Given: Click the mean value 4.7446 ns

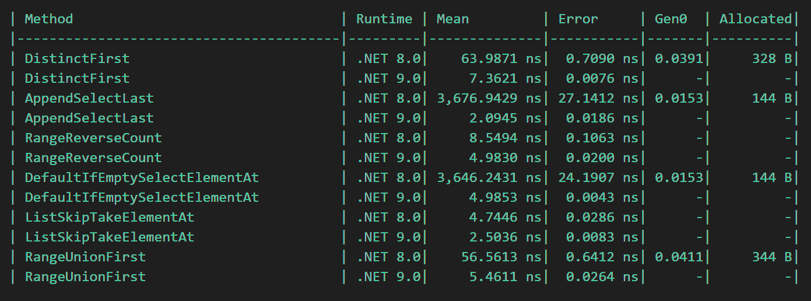Looking at the screenshot, I should [505, 217].
